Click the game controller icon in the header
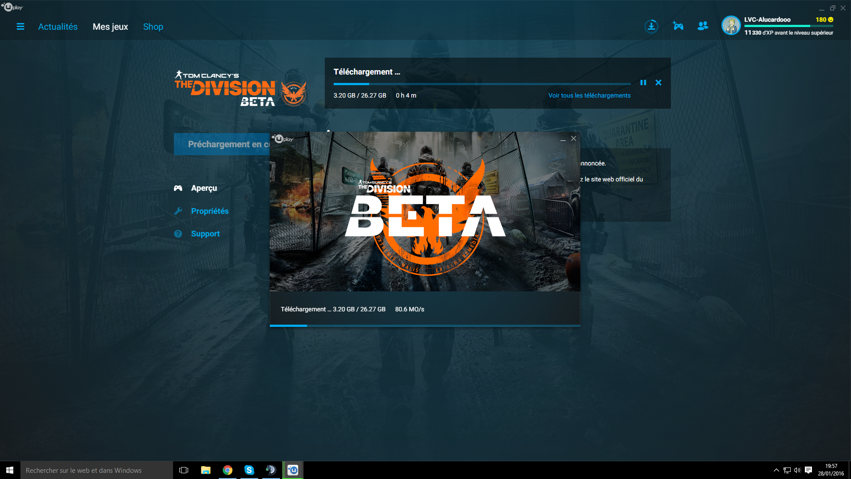The height and width of the screenshot is (479, 851). point(678,26)
